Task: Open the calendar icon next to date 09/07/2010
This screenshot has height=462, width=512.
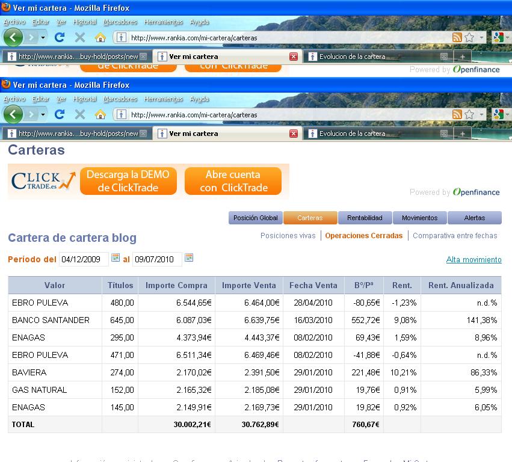Action: tap(189, 257)
